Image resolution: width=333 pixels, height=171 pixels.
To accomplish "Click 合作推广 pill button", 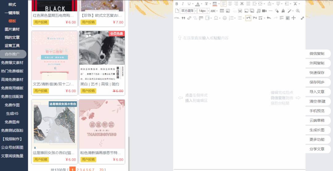I will coord(13,54).
